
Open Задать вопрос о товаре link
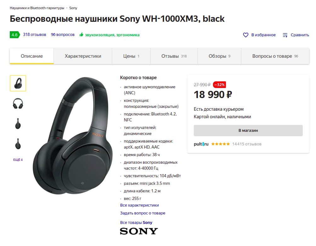(x=143, y=213)
